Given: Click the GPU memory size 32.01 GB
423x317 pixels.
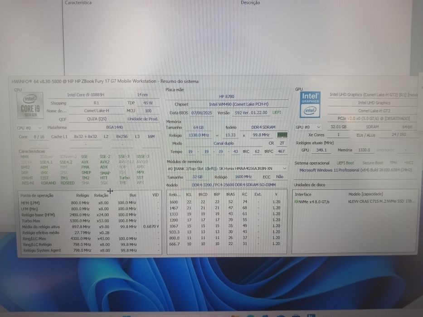Looking at the screenshot, I should pyautogui.click(x=338, y=127).
